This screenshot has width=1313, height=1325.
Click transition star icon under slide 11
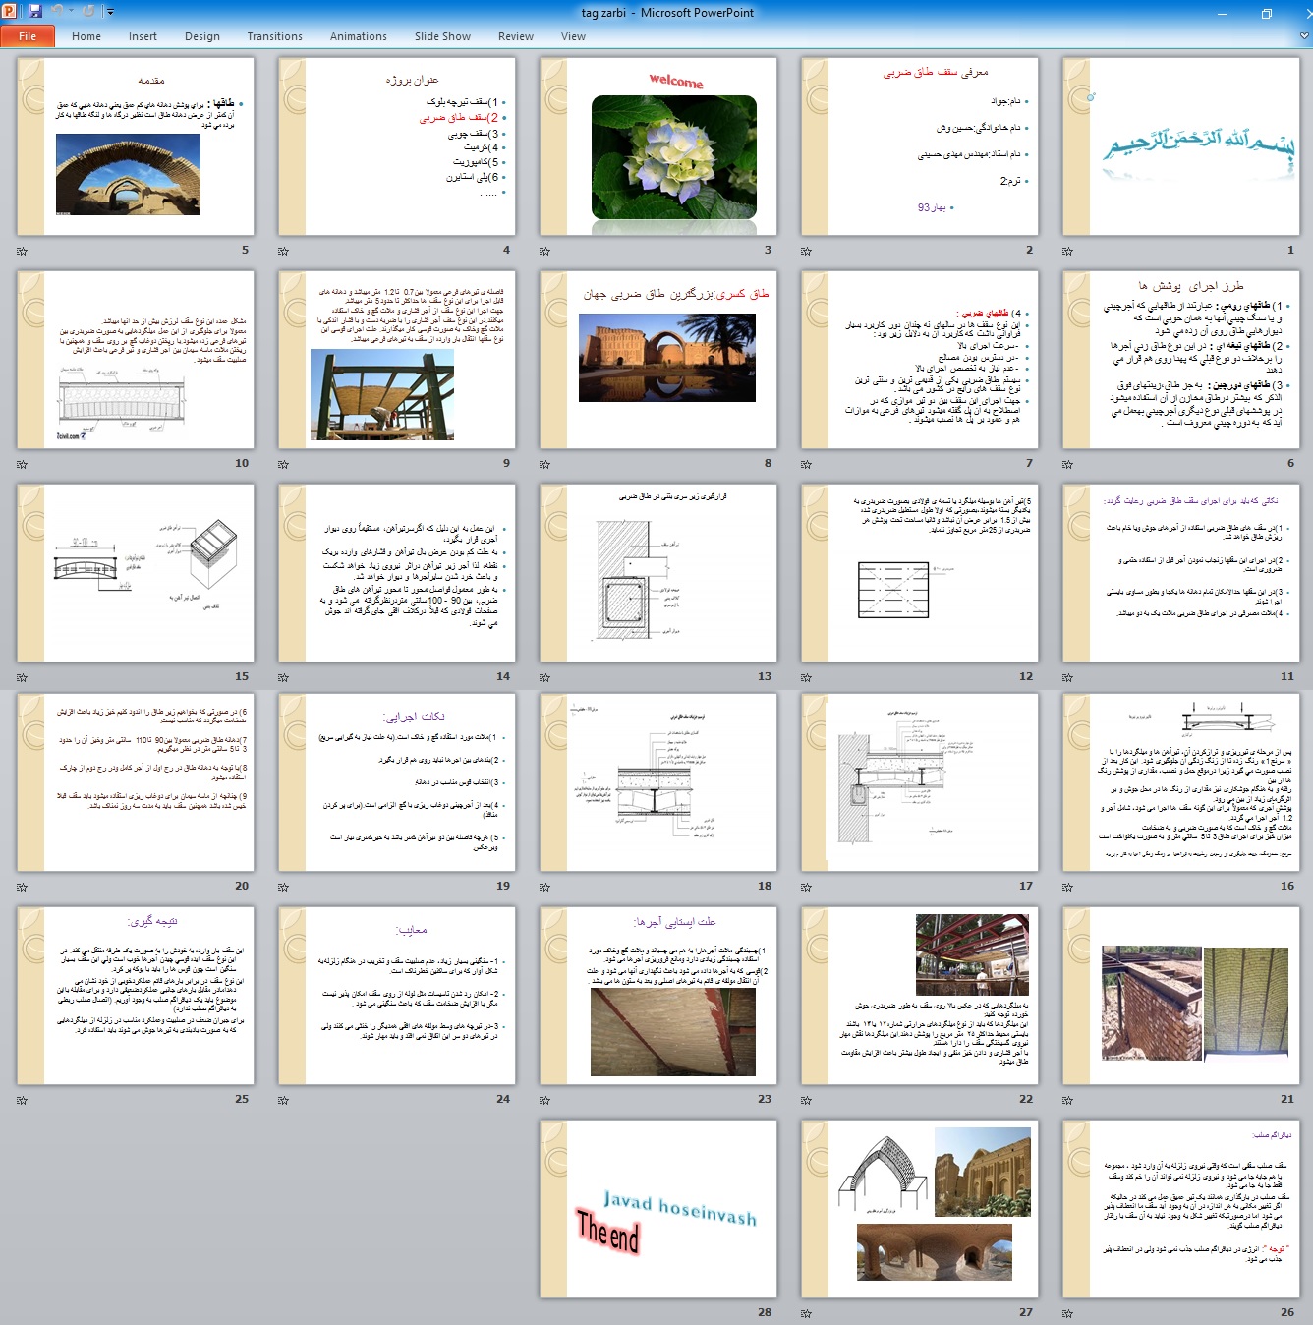[x=1067, y=678]
